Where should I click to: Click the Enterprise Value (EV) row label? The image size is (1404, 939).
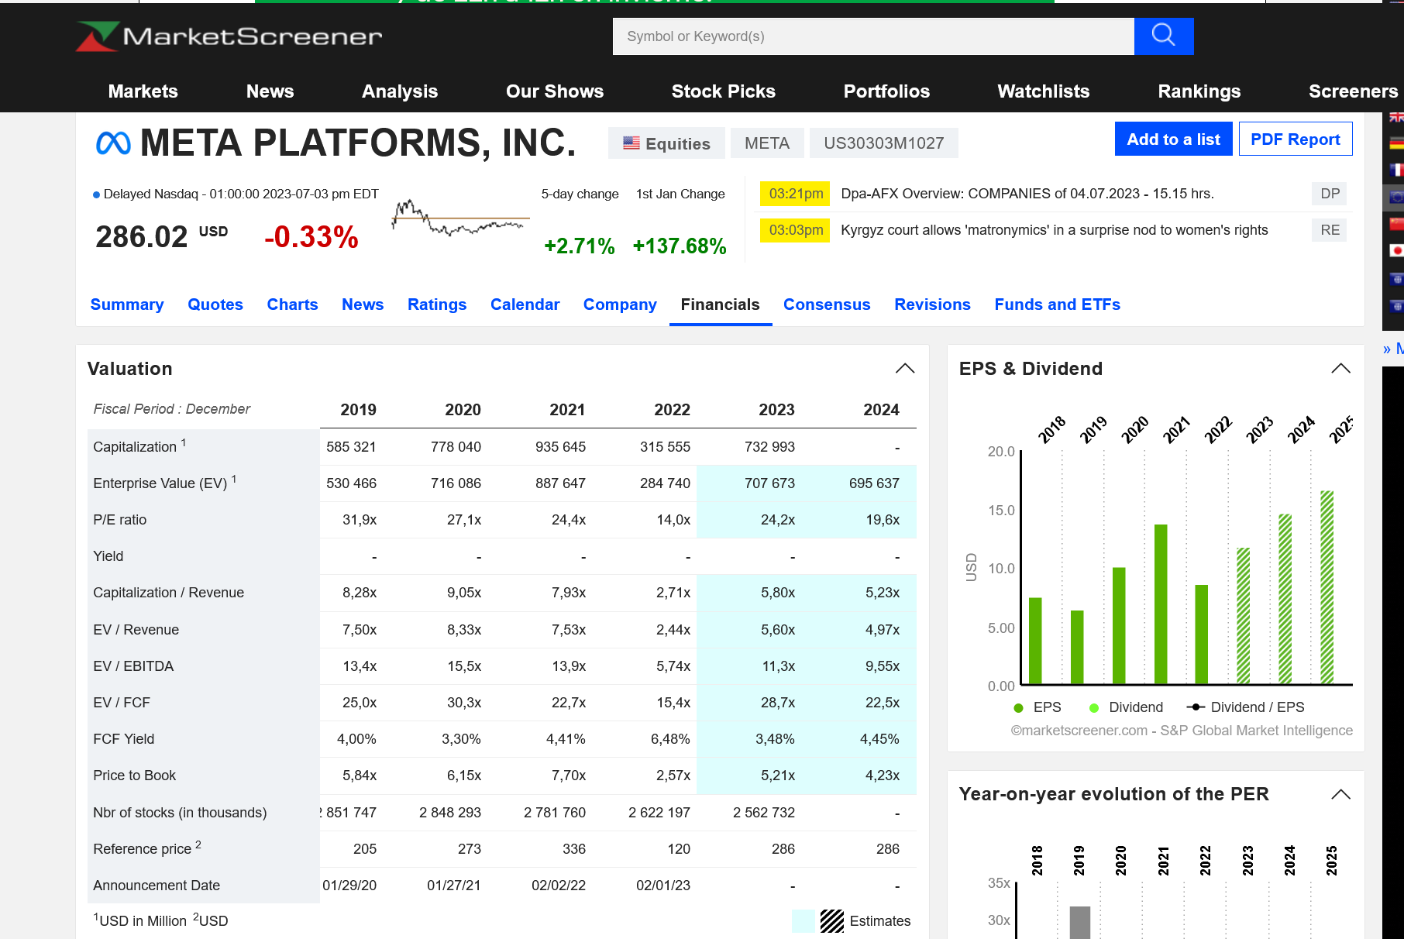pos(164,483)
